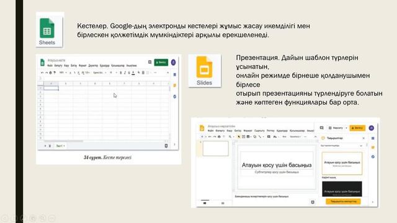Open the font family dropdown in Sheets
Viewport: 397px width, 223px height.
pos(99,72)
